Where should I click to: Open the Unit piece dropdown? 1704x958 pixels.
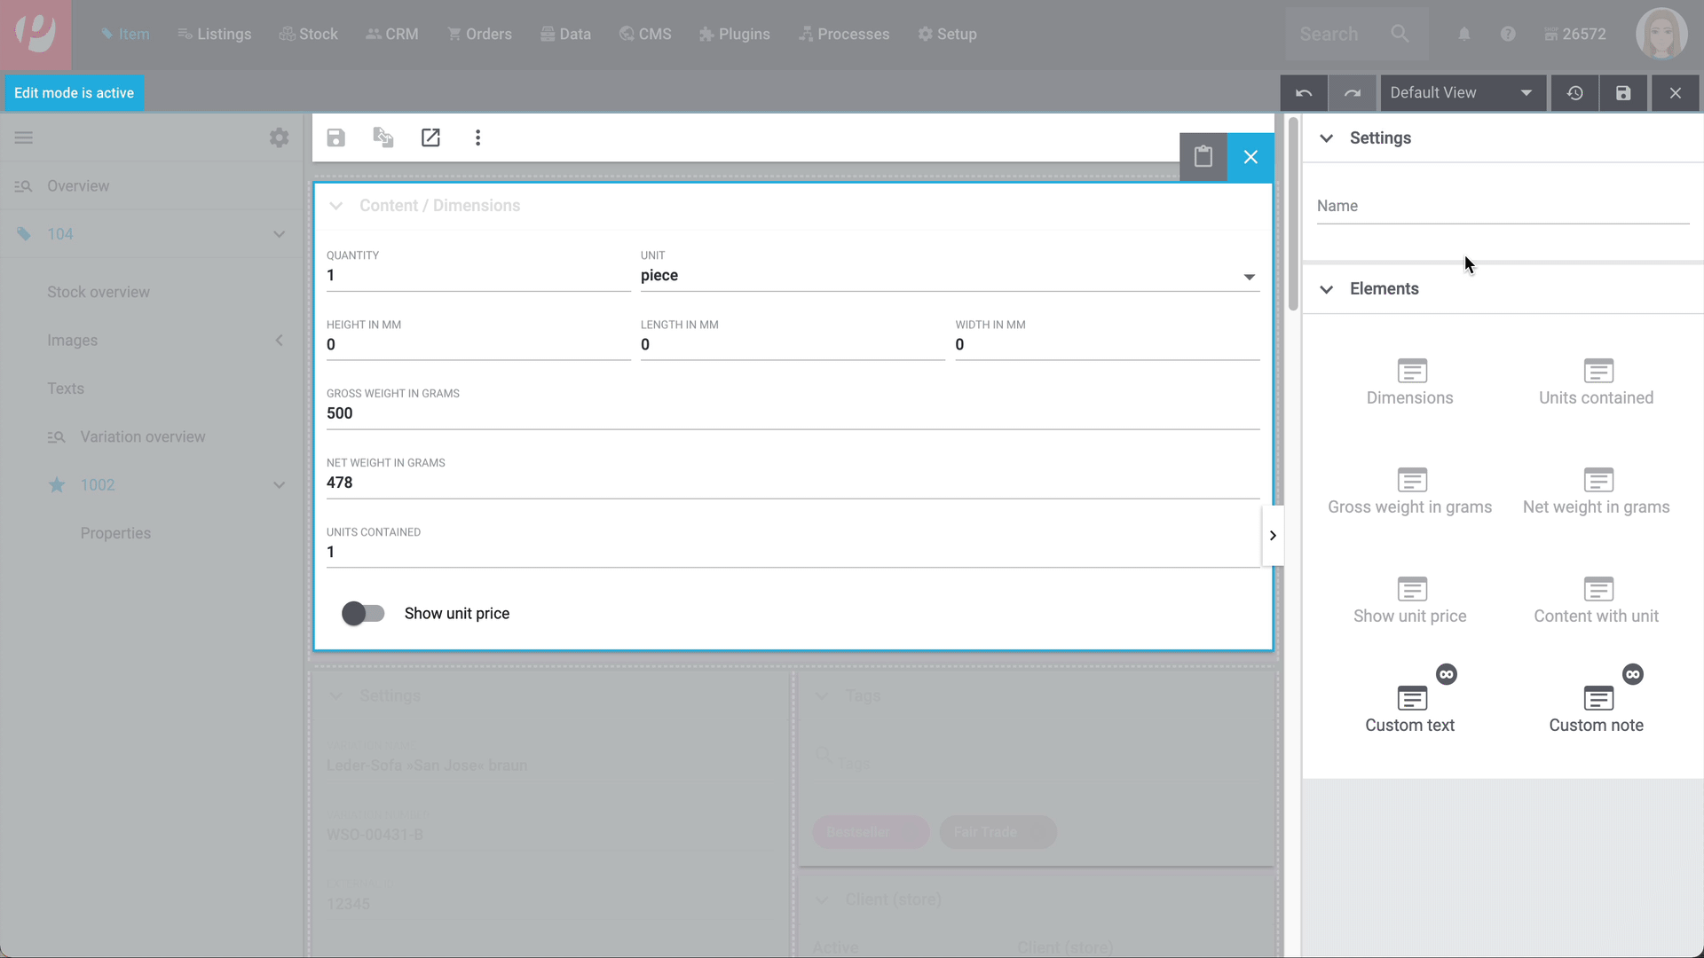[x=948, y=276]
